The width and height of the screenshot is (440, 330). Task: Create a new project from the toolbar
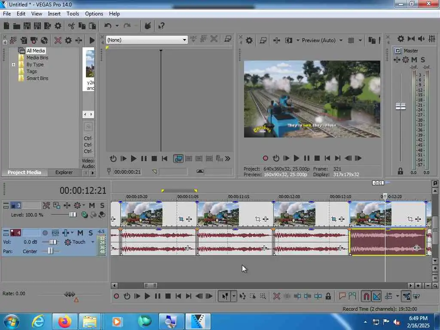pos(6,26)
